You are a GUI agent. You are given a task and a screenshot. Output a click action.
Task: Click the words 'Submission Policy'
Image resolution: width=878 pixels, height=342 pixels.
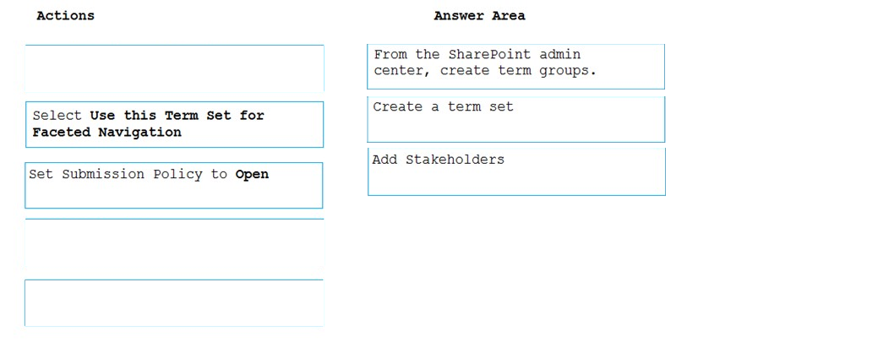click(x=132, y=174)
